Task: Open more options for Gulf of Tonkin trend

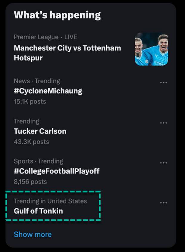Action: [164, 203]
